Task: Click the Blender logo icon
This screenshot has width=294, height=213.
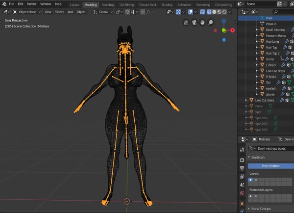Action: 4,4
